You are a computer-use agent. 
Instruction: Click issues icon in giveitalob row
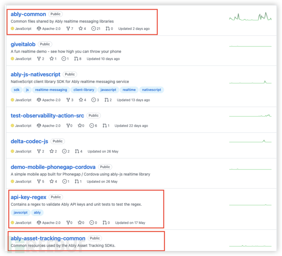[x=64, y=58]
